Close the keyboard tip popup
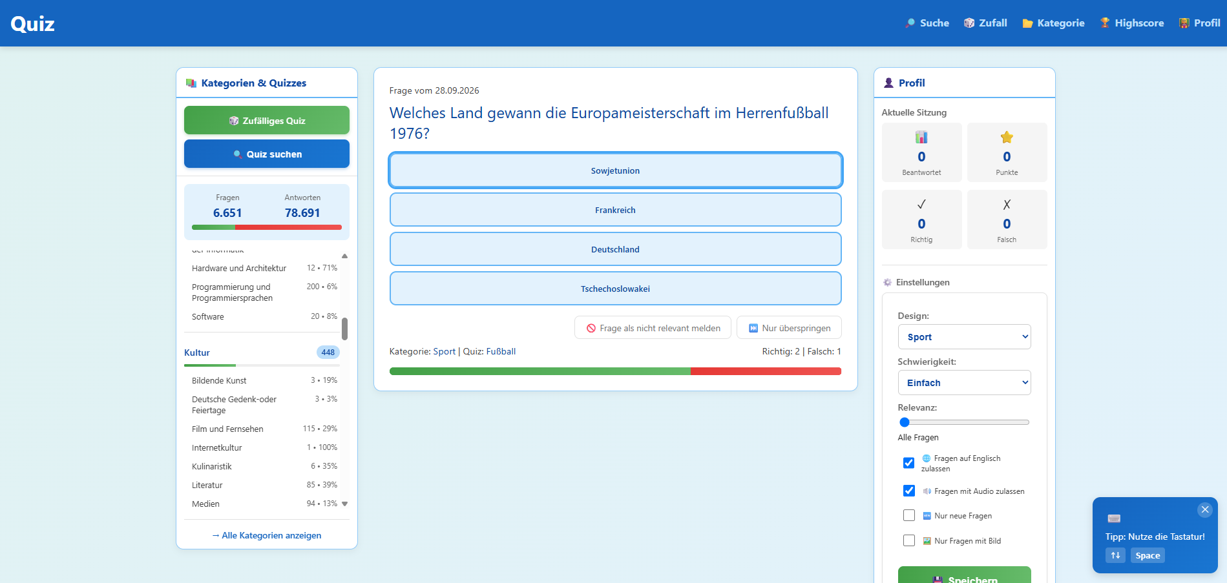 tap(1205, 509)
